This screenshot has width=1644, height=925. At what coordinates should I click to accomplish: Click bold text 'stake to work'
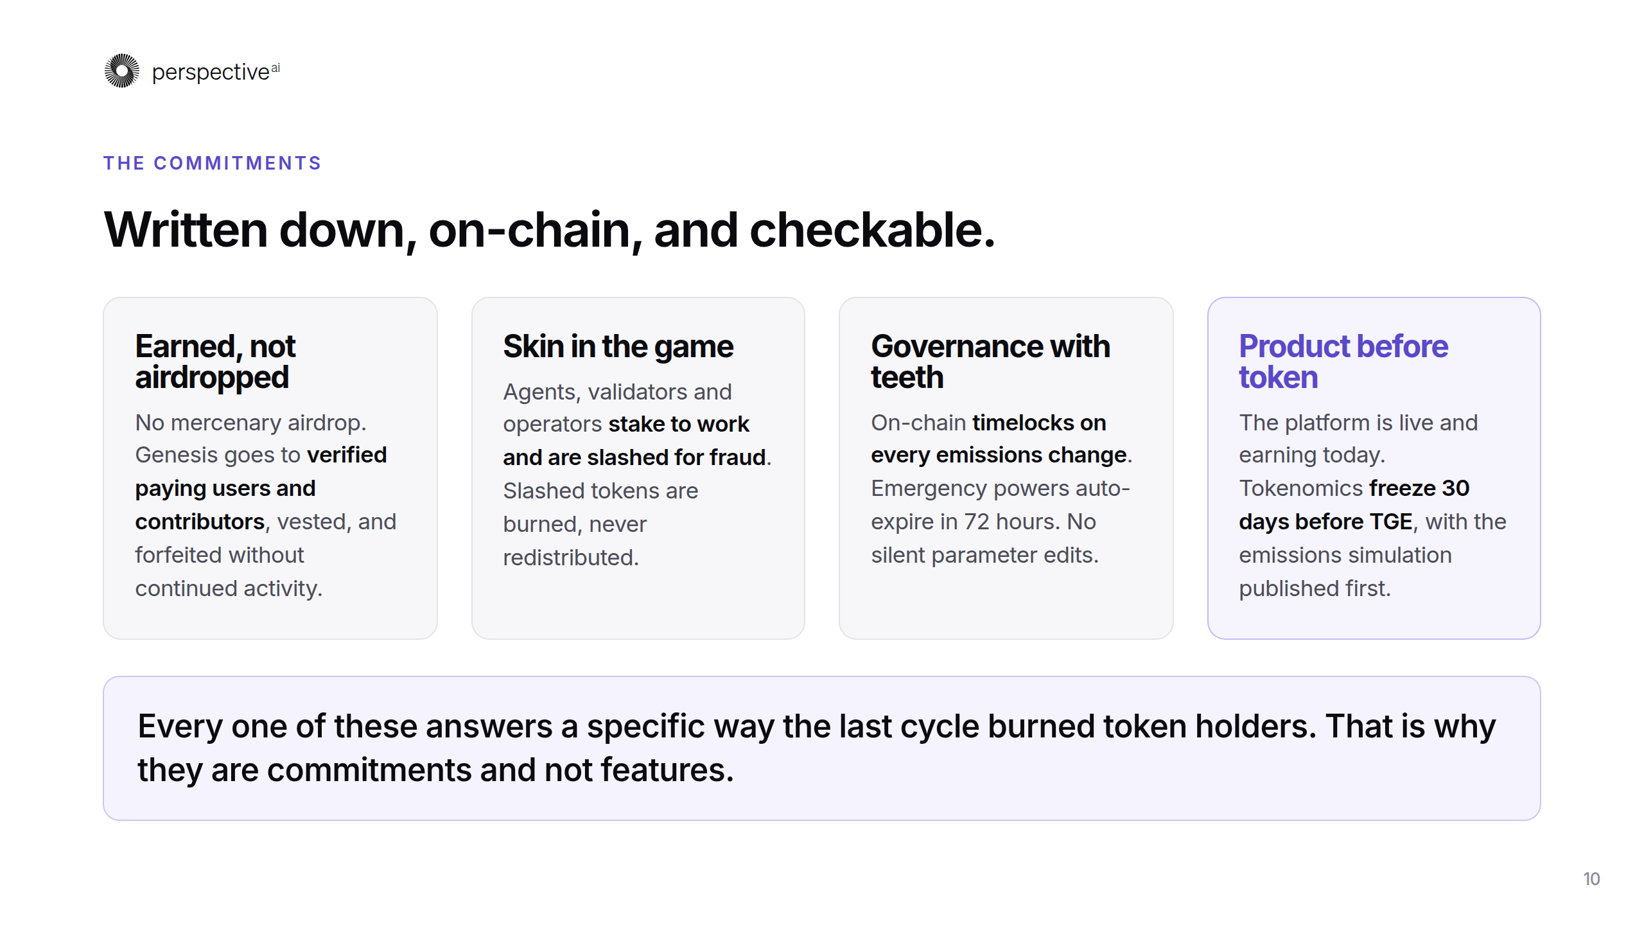[x=679, y=424]
